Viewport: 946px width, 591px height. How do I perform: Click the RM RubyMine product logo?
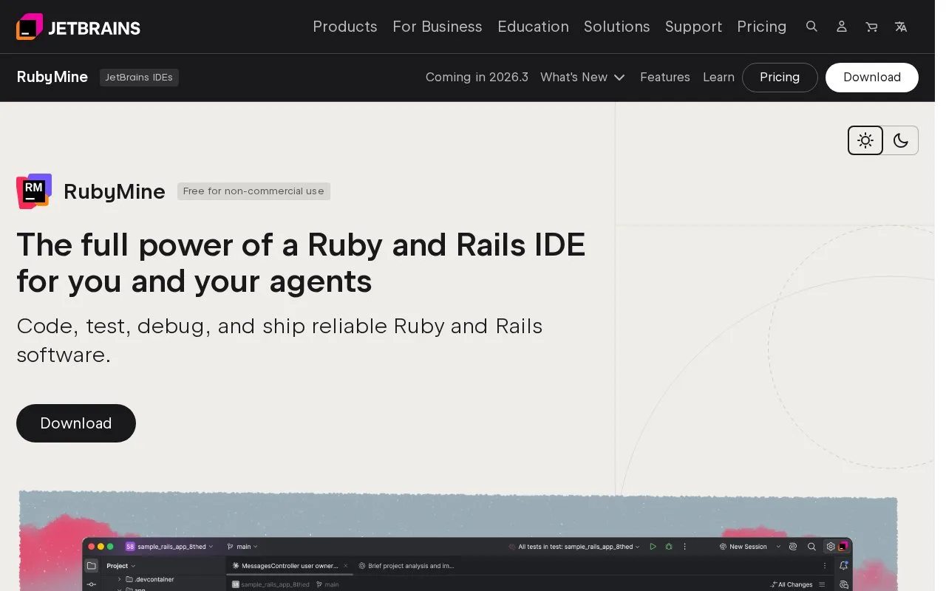click(x=34, y=191)
